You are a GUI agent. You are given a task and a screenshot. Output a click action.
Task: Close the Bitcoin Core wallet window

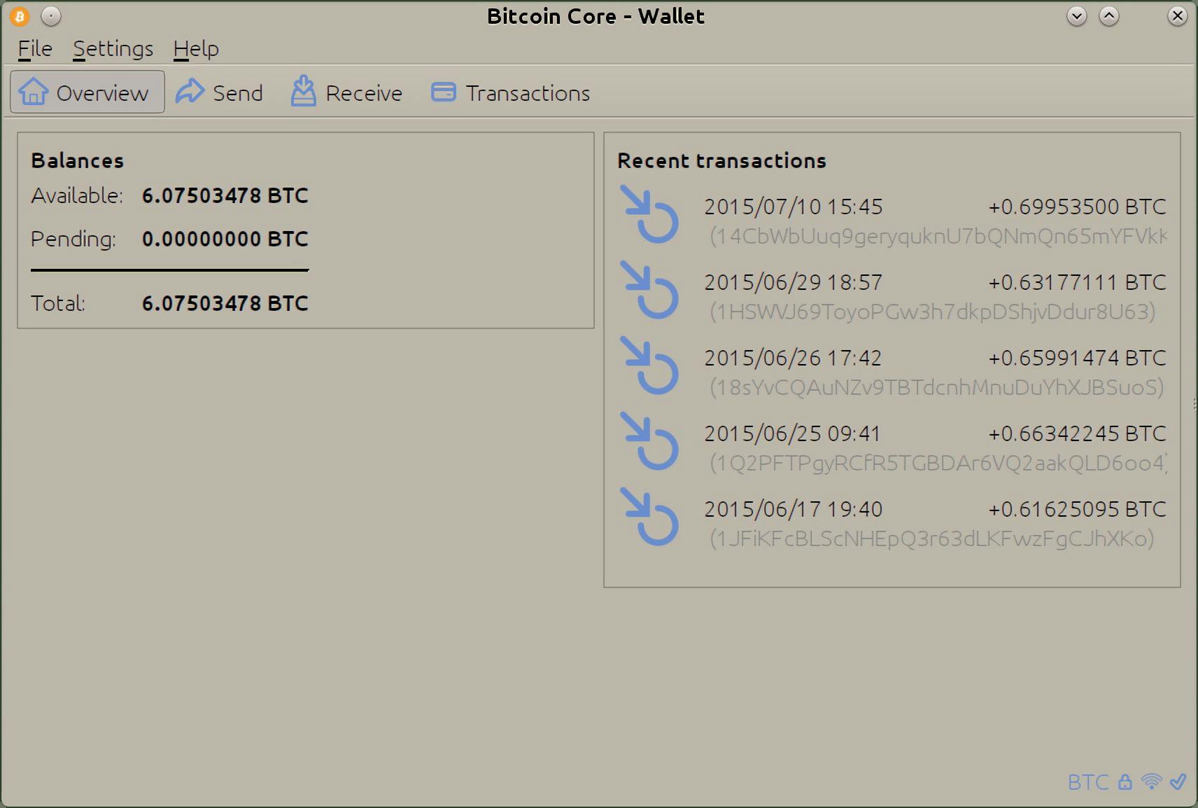pos(1178,16)
